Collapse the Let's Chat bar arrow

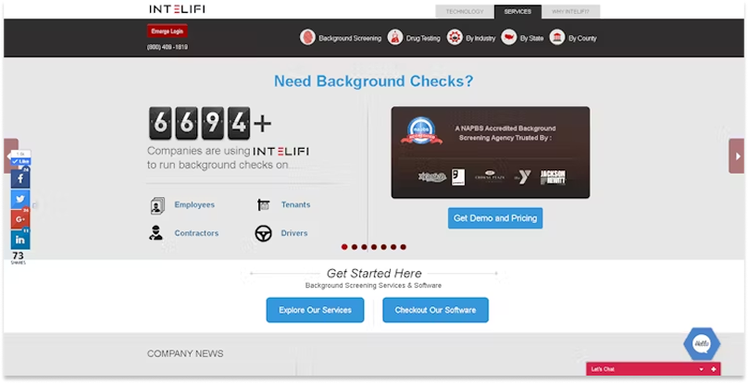tap(702, 369)
